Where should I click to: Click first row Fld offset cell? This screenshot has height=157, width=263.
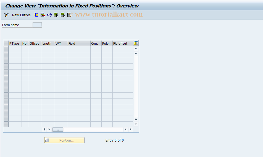point(123,49)
